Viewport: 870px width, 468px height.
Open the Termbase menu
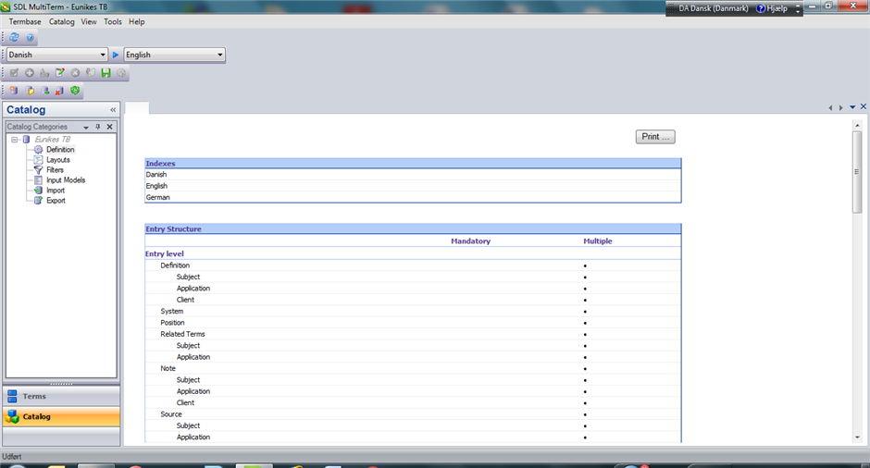[25, 21]
